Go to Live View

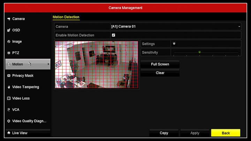20,133
